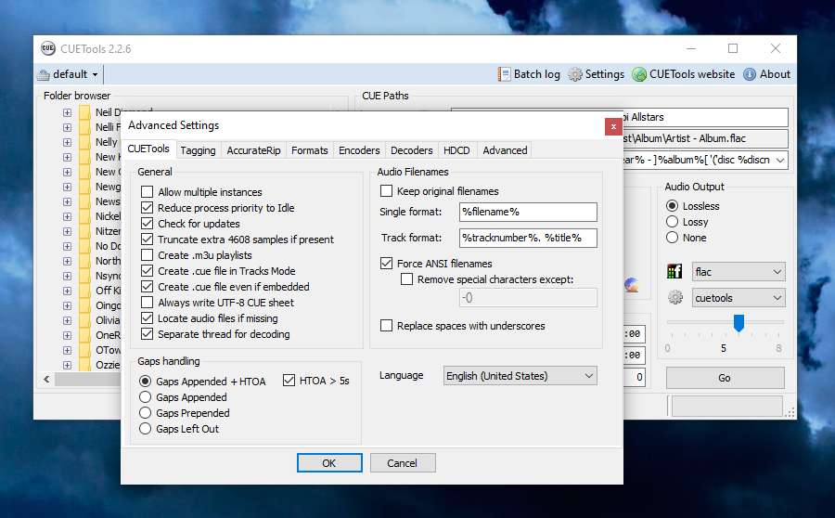
Task: Select Gaps Appended radio button
Action: point(145,397)
